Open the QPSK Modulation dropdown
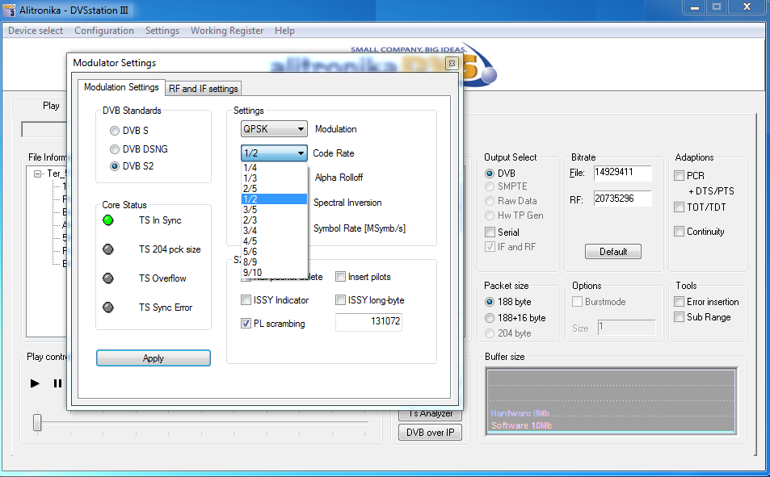 point(275,129)
